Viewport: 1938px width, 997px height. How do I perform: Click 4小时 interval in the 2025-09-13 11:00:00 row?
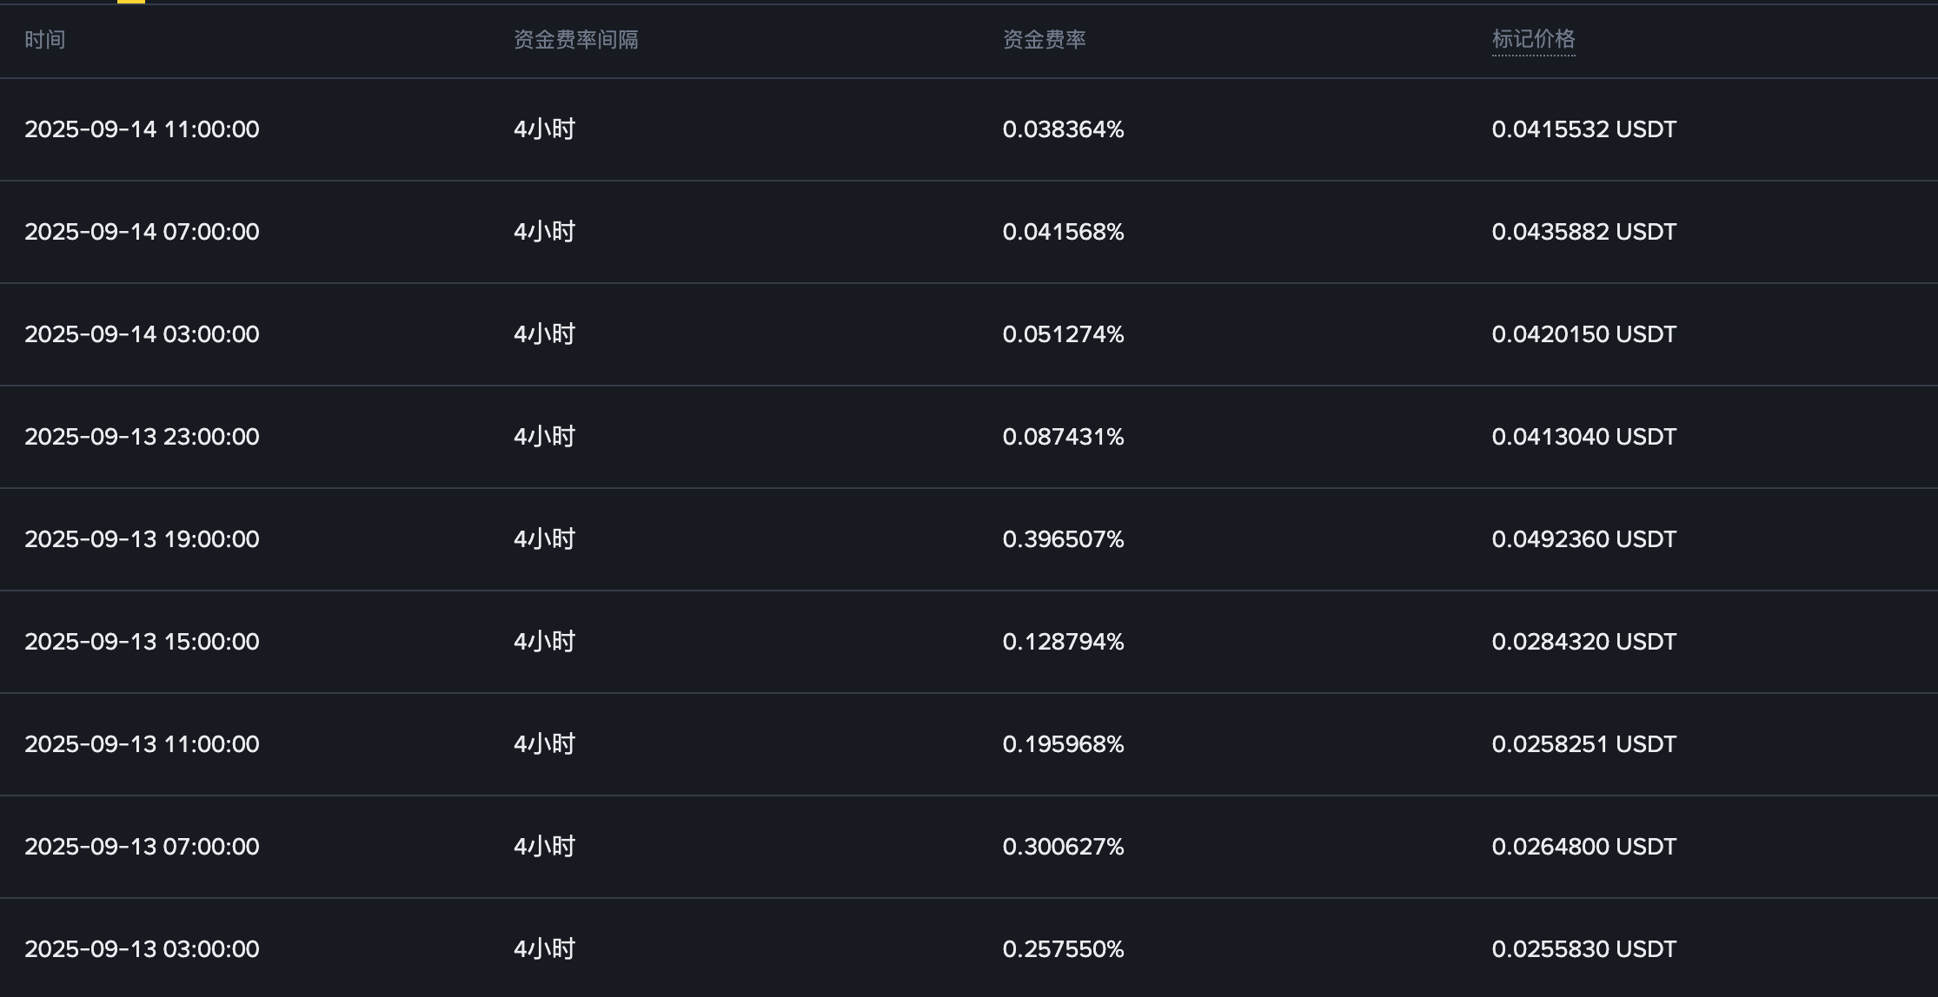pyautogui.click(x=544, y=744)
